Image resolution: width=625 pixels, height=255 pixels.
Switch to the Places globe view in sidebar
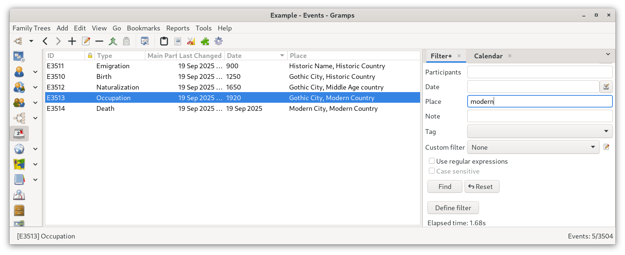[x=19, y=149]
